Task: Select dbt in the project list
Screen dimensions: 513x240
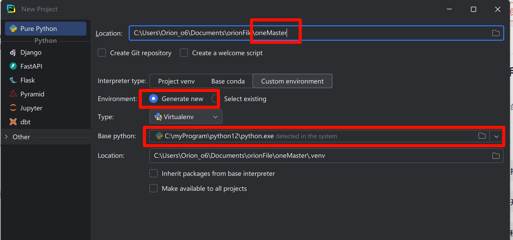Action: point(46,122)
